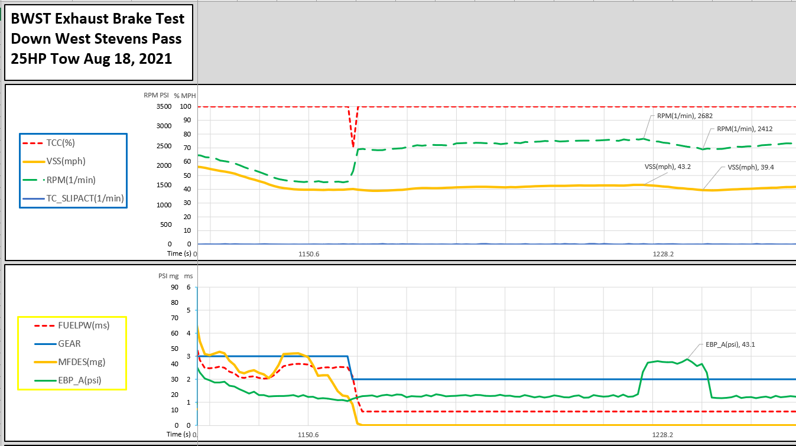Click the RPM 2682 data label
The image size is (796, 446).
(x=679, y=116)
